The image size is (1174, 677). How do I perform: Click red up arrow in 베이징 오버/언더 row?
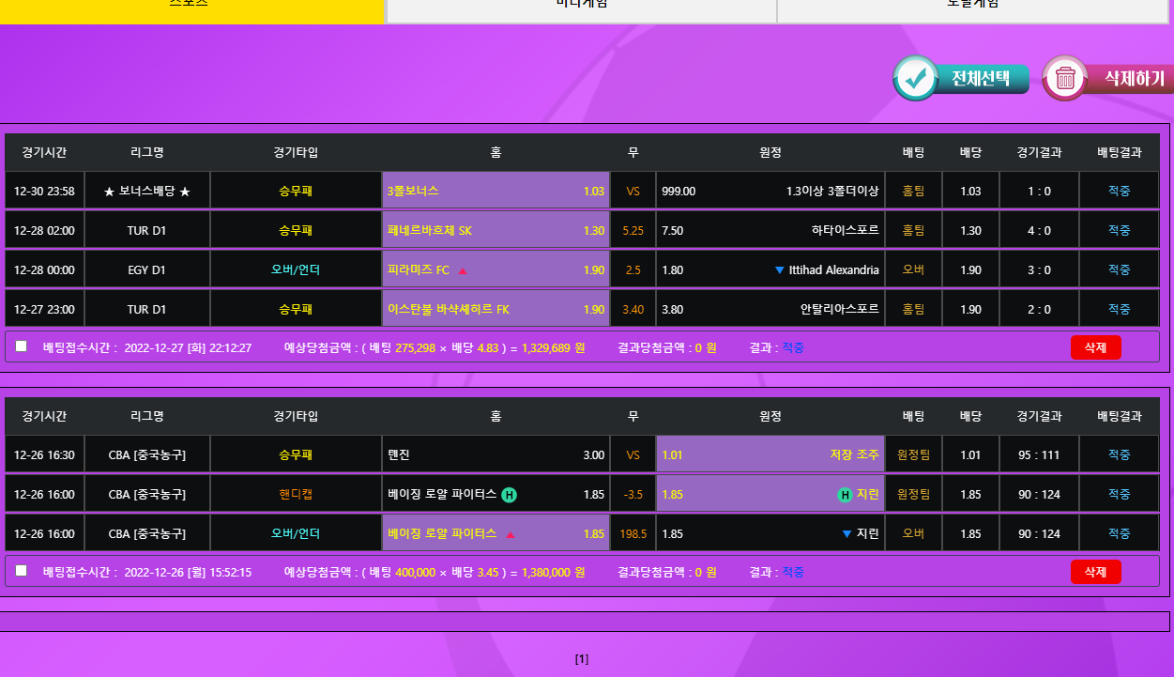tap(511, 535)
